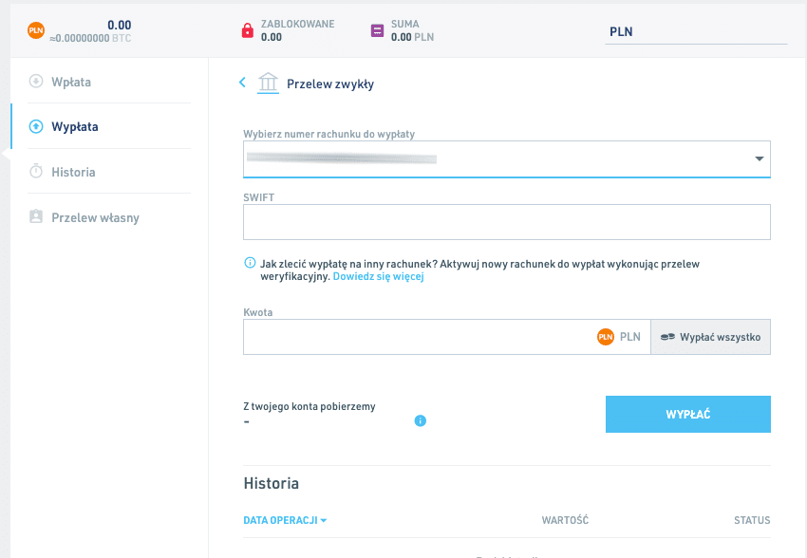Go back using the left chevron arrow
Screen dimensions: 807x558
coord(242,83)
